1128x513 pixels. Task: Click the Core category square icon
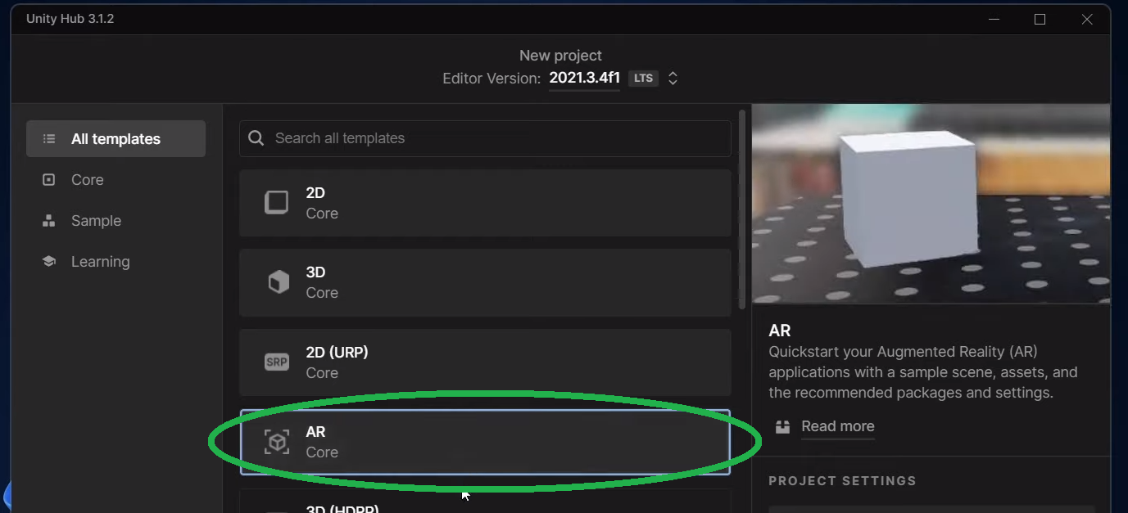(49, 180)
